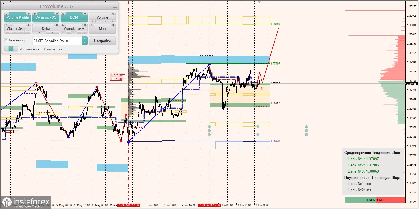Viewport: 419px width, 209px height.
Task: Toggle the red line segment under DOM
Action: pyautogui.click(x=81, y=21)
